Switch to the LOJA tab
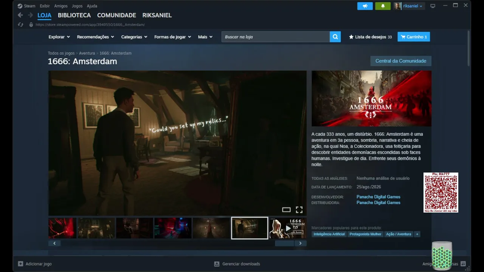Screen dimensions: 484x272 (x=44, y=15)
